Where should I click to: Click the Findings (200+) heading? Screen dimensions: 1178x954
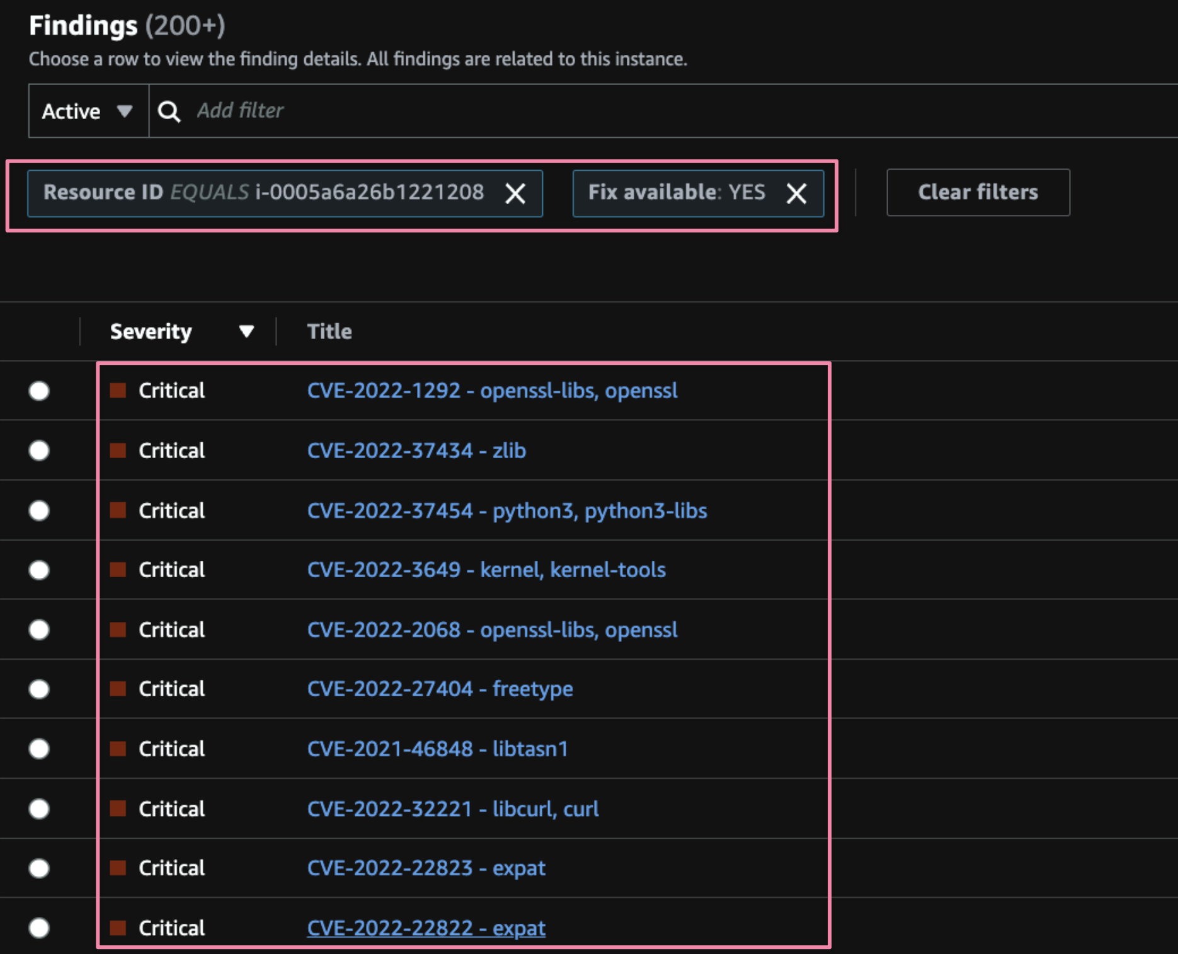coord(127,25)
